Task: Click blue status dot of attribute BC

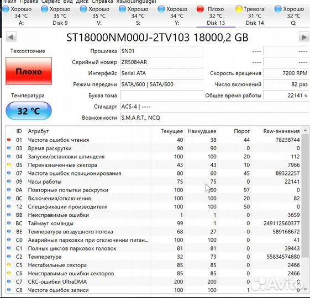Action: 9,223
